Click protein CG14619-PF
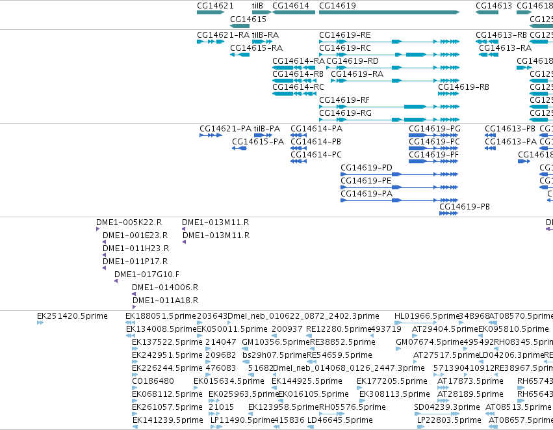 coord(433,161)
